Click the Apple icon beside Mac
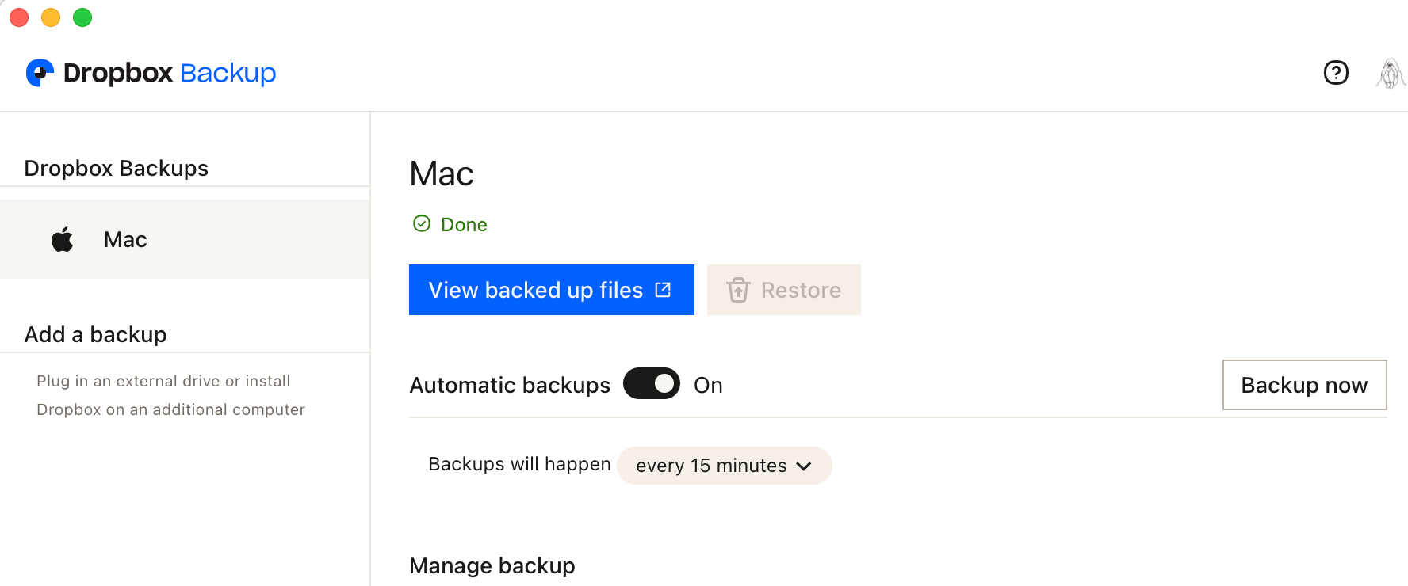Viewport: 1408px width, 586px height. tap(63, 239)
